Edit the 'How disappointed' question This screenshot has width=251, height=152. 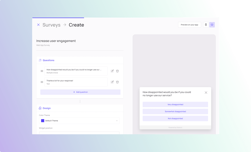click(x=112, y=71)
